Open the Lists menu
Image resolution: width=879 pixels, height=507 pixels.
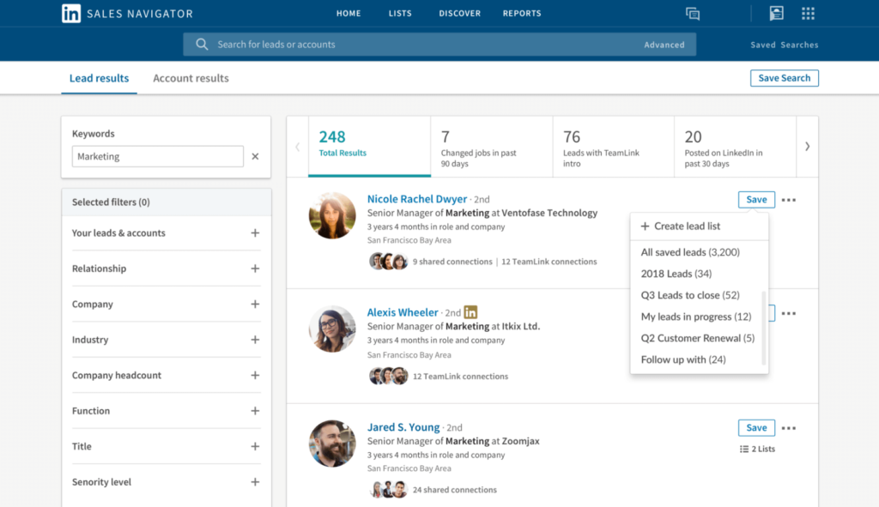click(400, 14)
